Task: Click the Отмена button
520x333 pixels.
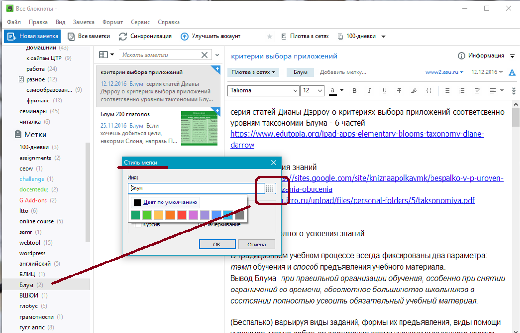Action: point(256,245)
